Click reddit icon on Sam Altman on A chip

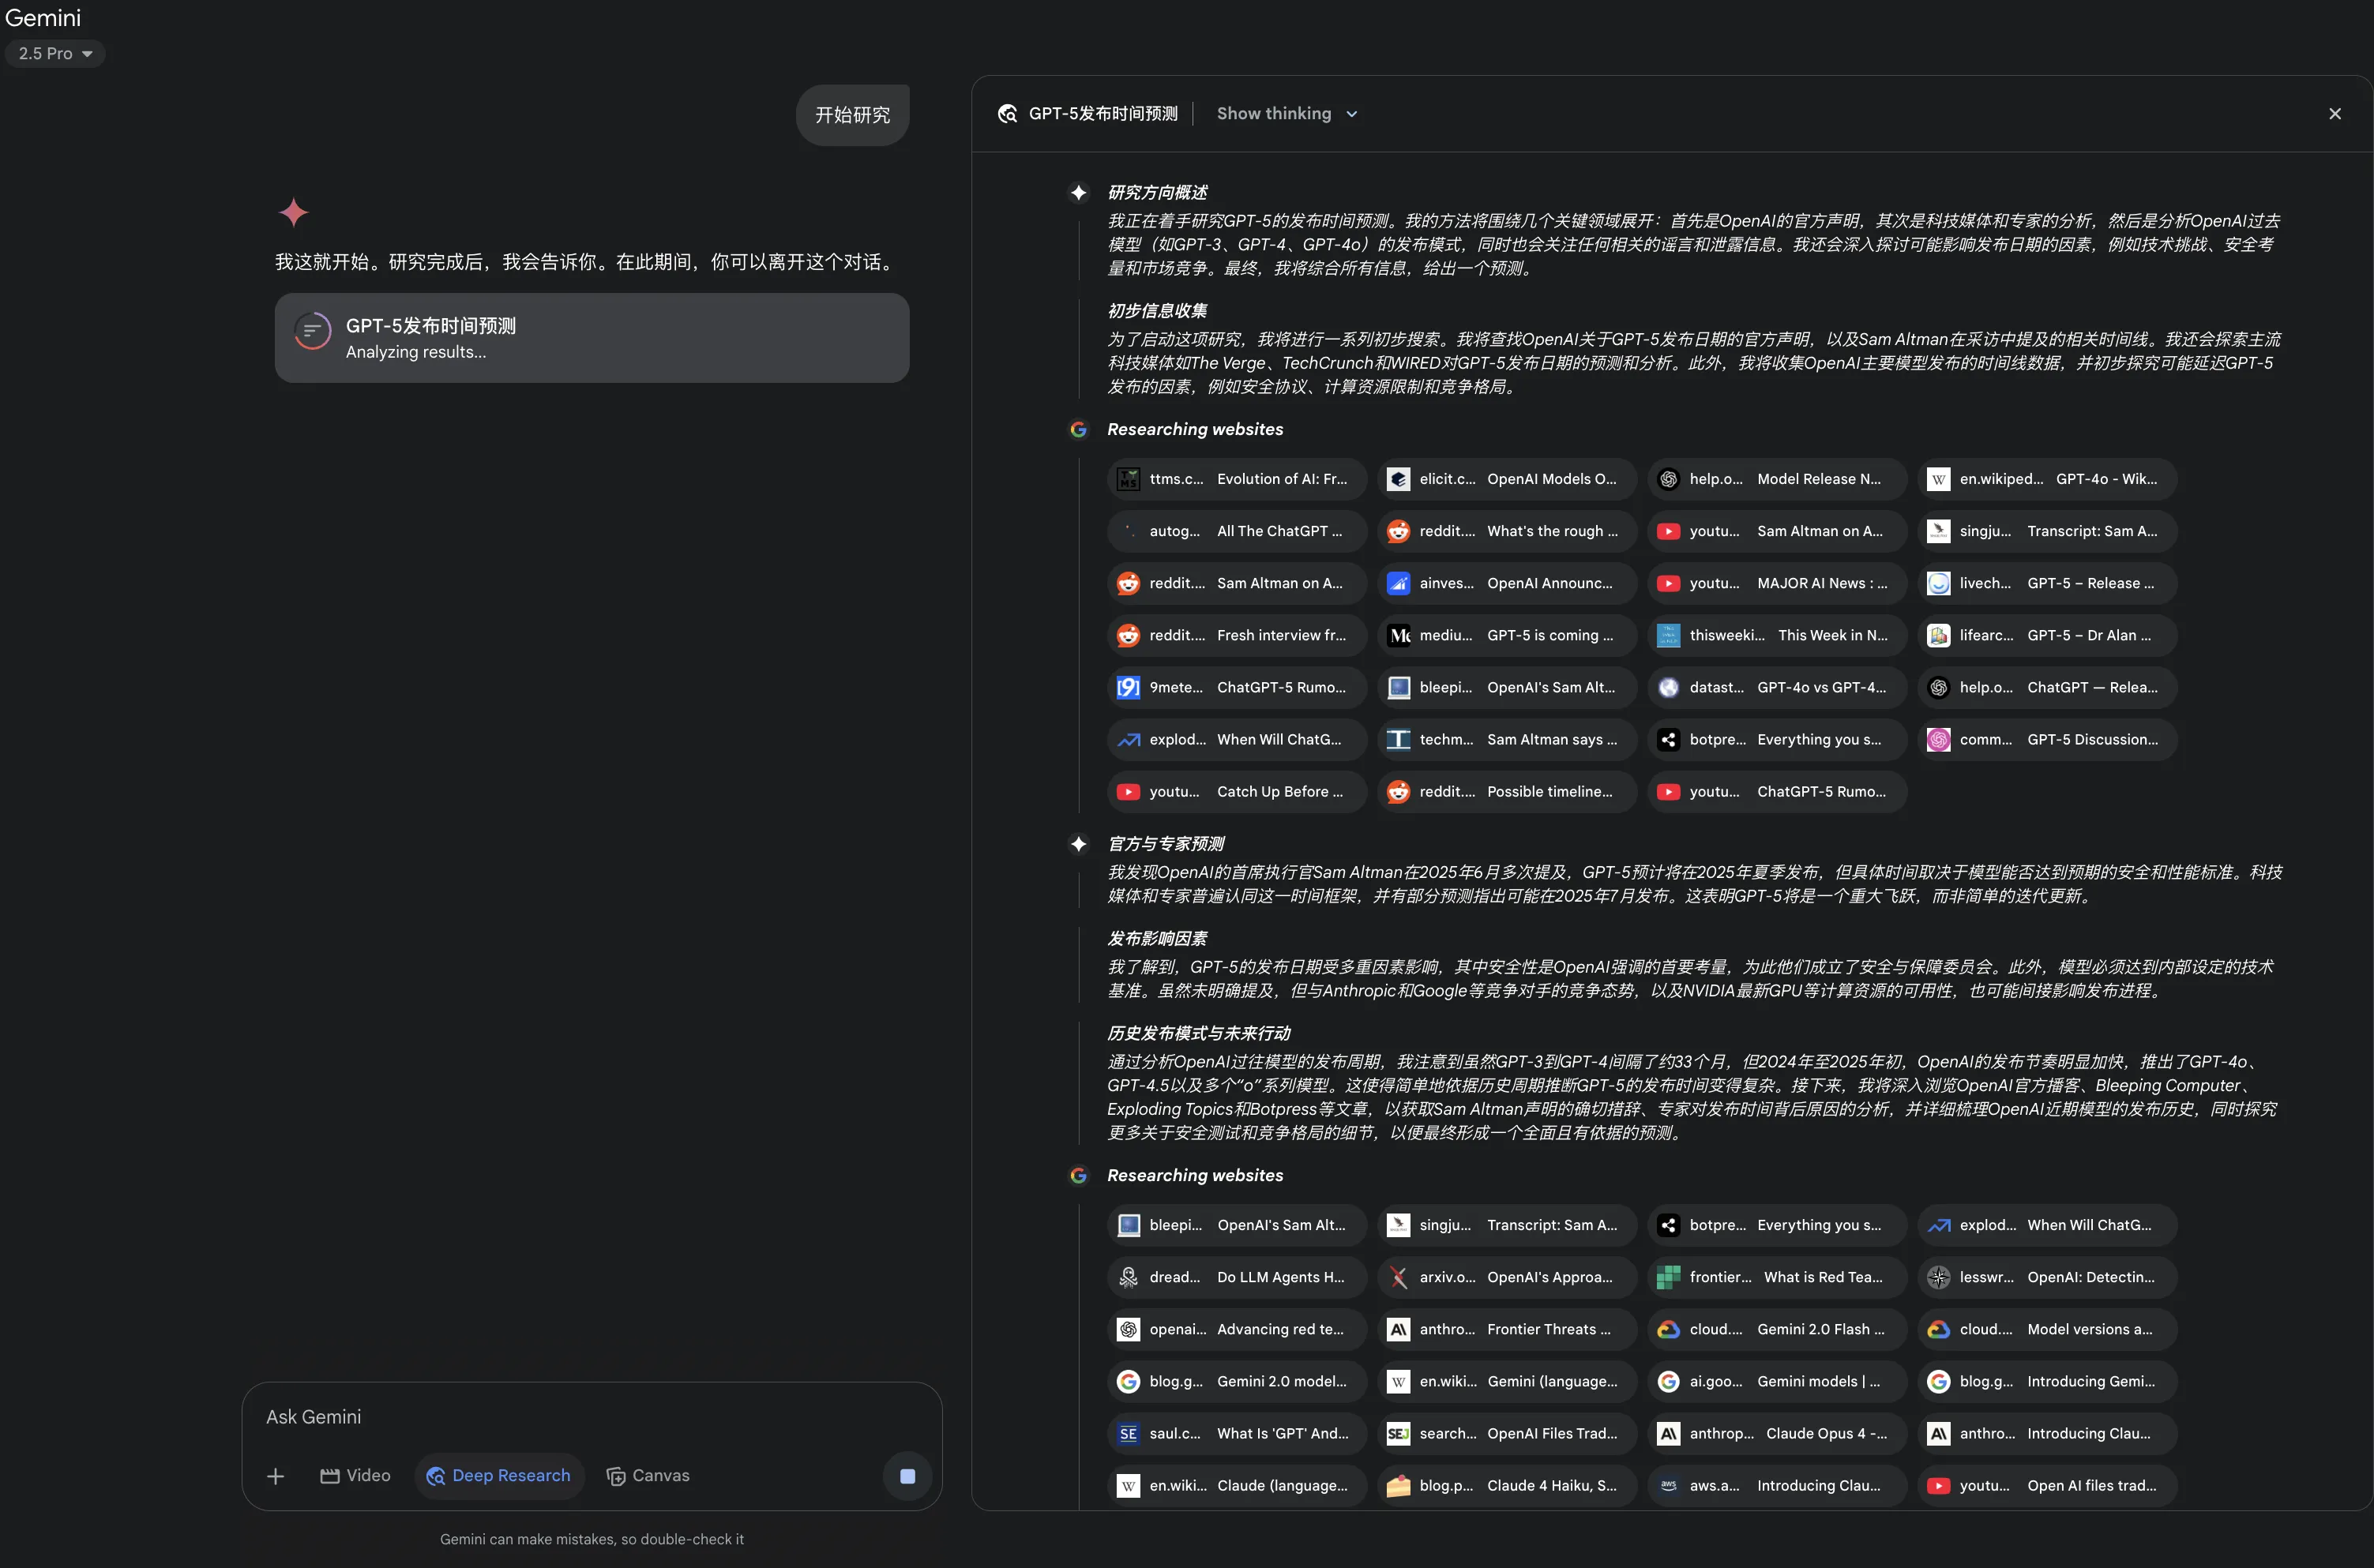point(1128,583)
